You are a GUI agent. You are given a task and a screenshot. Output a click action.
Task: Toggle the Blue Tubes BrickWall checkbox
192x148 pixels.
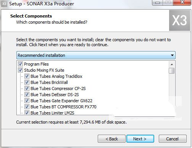pyautogui.click(x=27, y=82)
